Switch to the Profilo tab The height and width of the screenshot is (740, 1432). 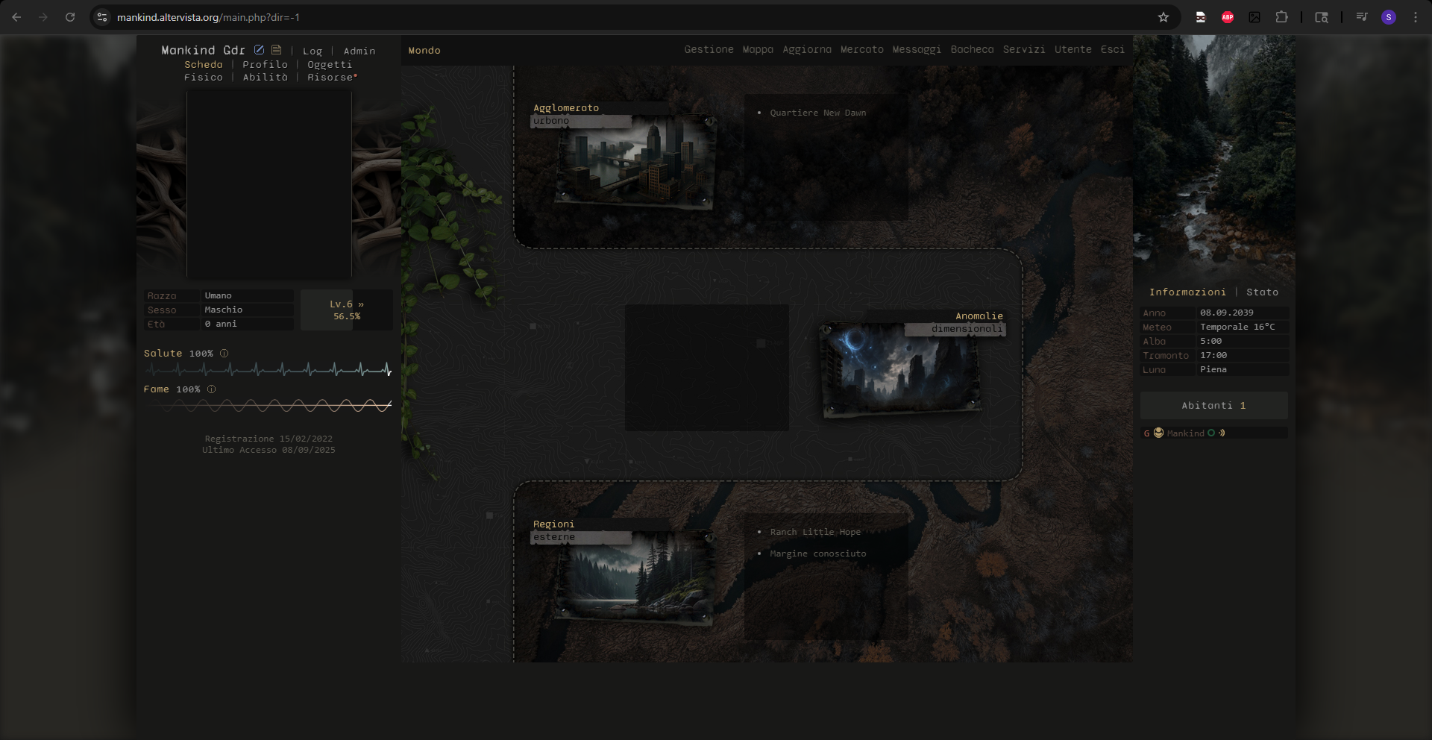point(265,65)
